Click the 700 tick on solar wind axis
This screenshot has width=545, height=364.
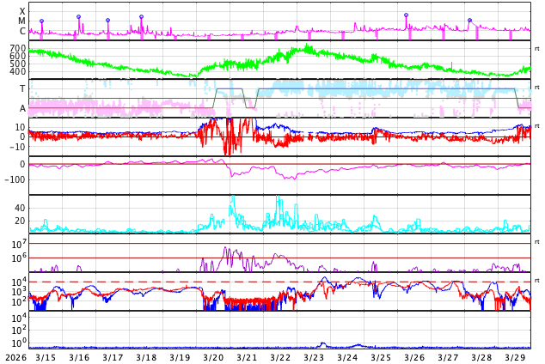point(18,49)
